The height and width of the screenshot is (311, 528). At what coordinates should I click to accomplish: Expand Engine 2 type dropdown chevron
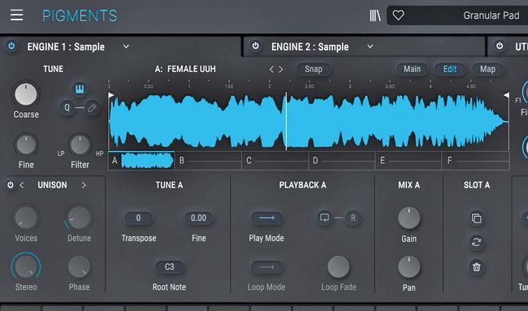pyautogui.click(x=370, y=46)
